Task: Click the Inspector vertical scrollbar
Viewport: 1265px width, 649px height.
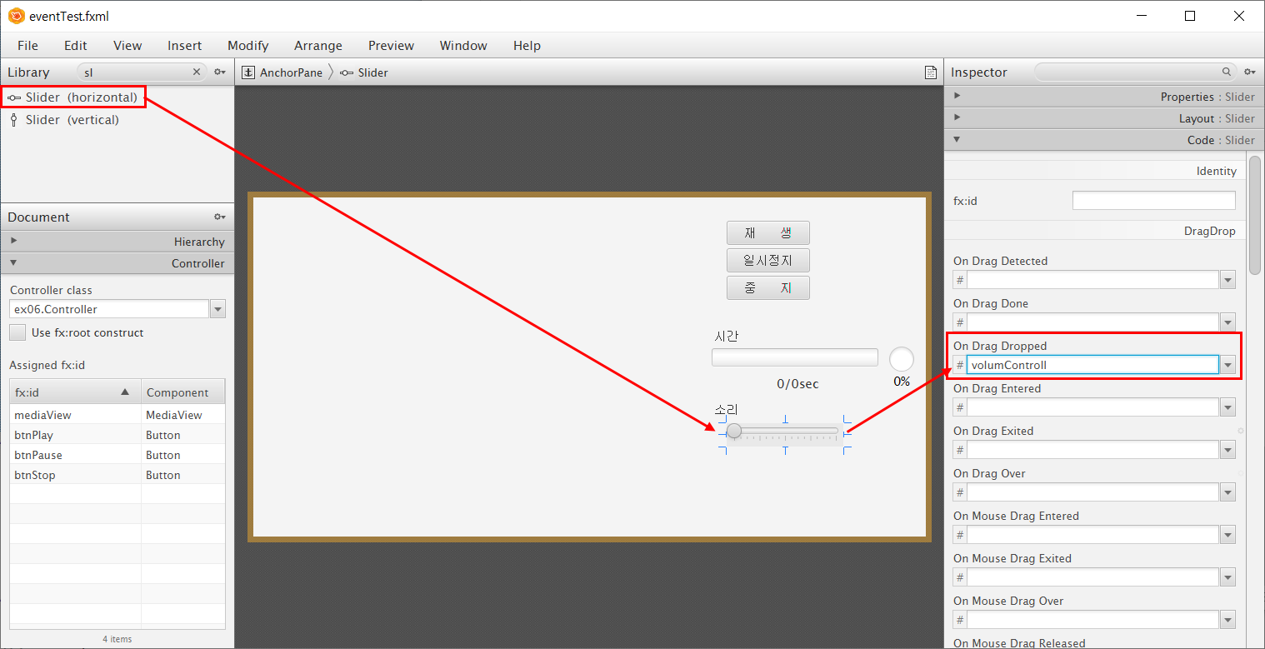Action: click(x=1255, y=214)
